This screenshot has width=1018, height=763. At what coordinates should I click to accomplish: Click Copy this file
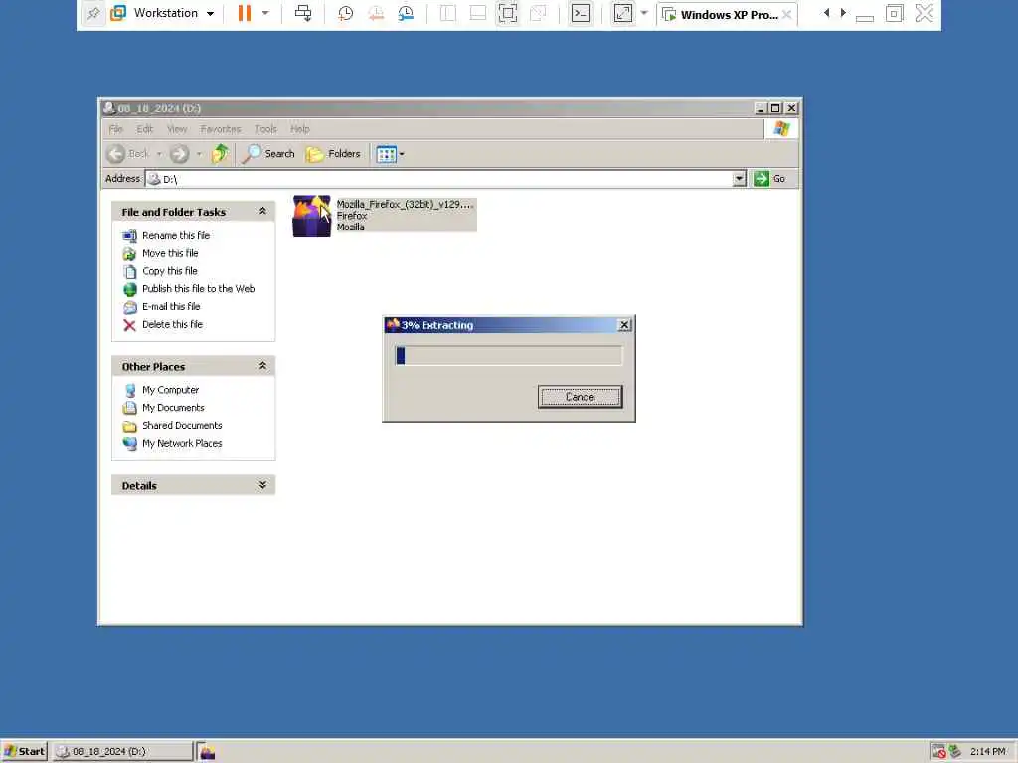click(169, 271)
